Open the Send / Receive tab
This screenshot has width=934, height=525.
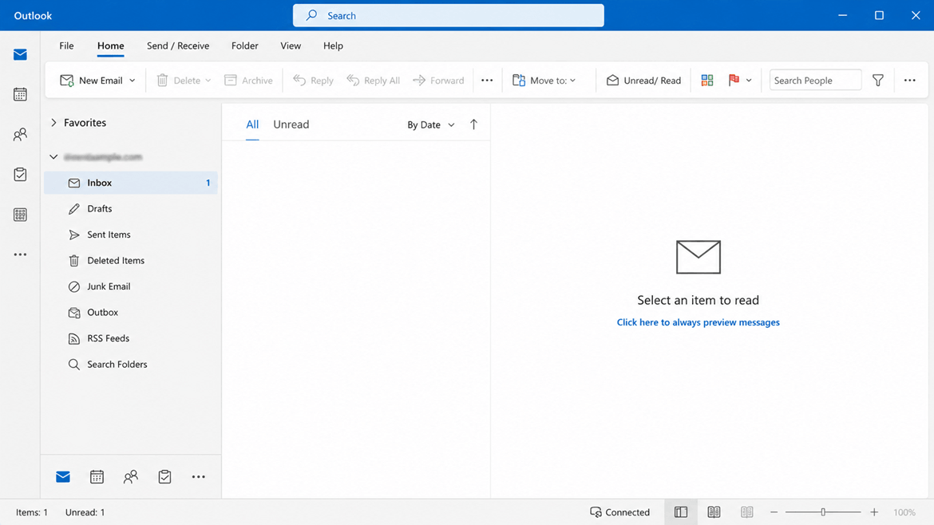click(178, 45)
